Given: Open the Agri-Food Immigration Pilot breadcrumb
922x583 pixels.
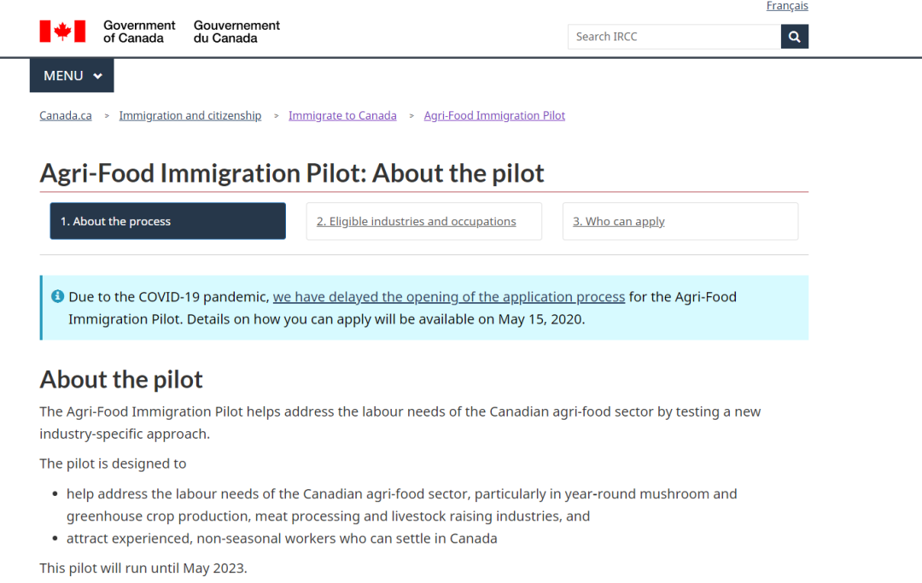Looking at the screenshot, I should [494, 116].
